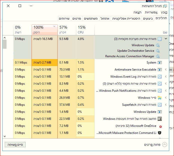
Task: Click the icon of the local service (no network) host
Action: click(x=160, y=84)
